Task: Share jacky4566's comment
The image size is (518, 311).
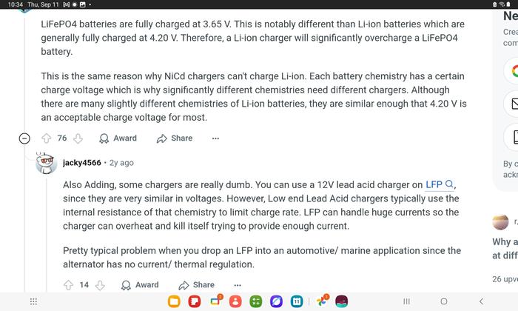Action: coord(196,285)
